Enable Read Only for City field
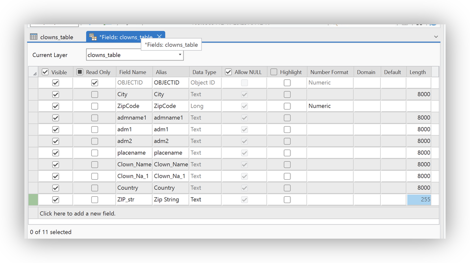Screen dimensions: 470x263 tap(94, 94)
